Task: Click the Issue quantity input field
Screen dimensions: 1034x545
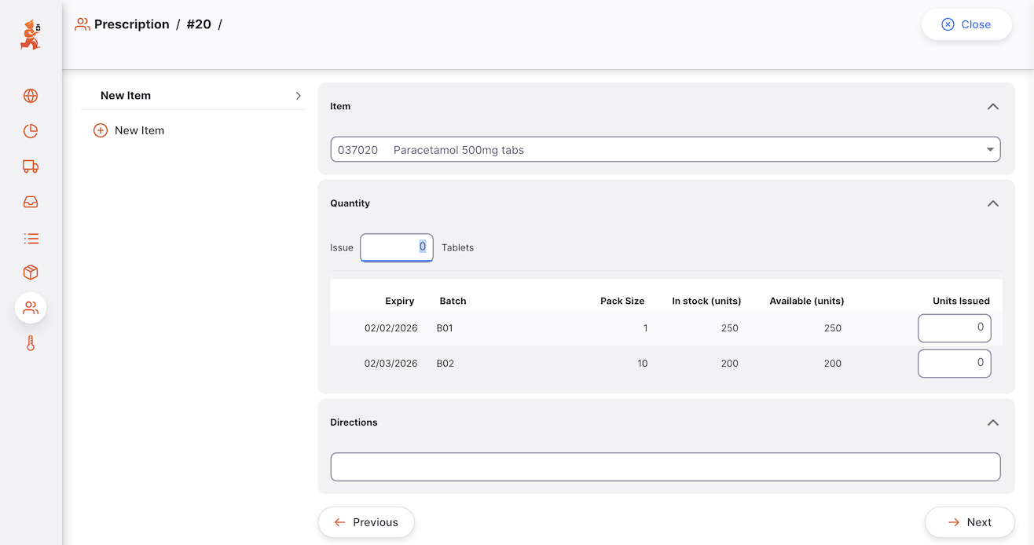Action: point(396,247)
